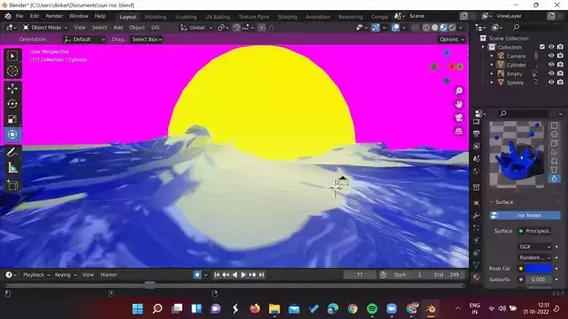The image size is (568, 319).
Task: Jump to the start frame
Action: click(217, 275)
